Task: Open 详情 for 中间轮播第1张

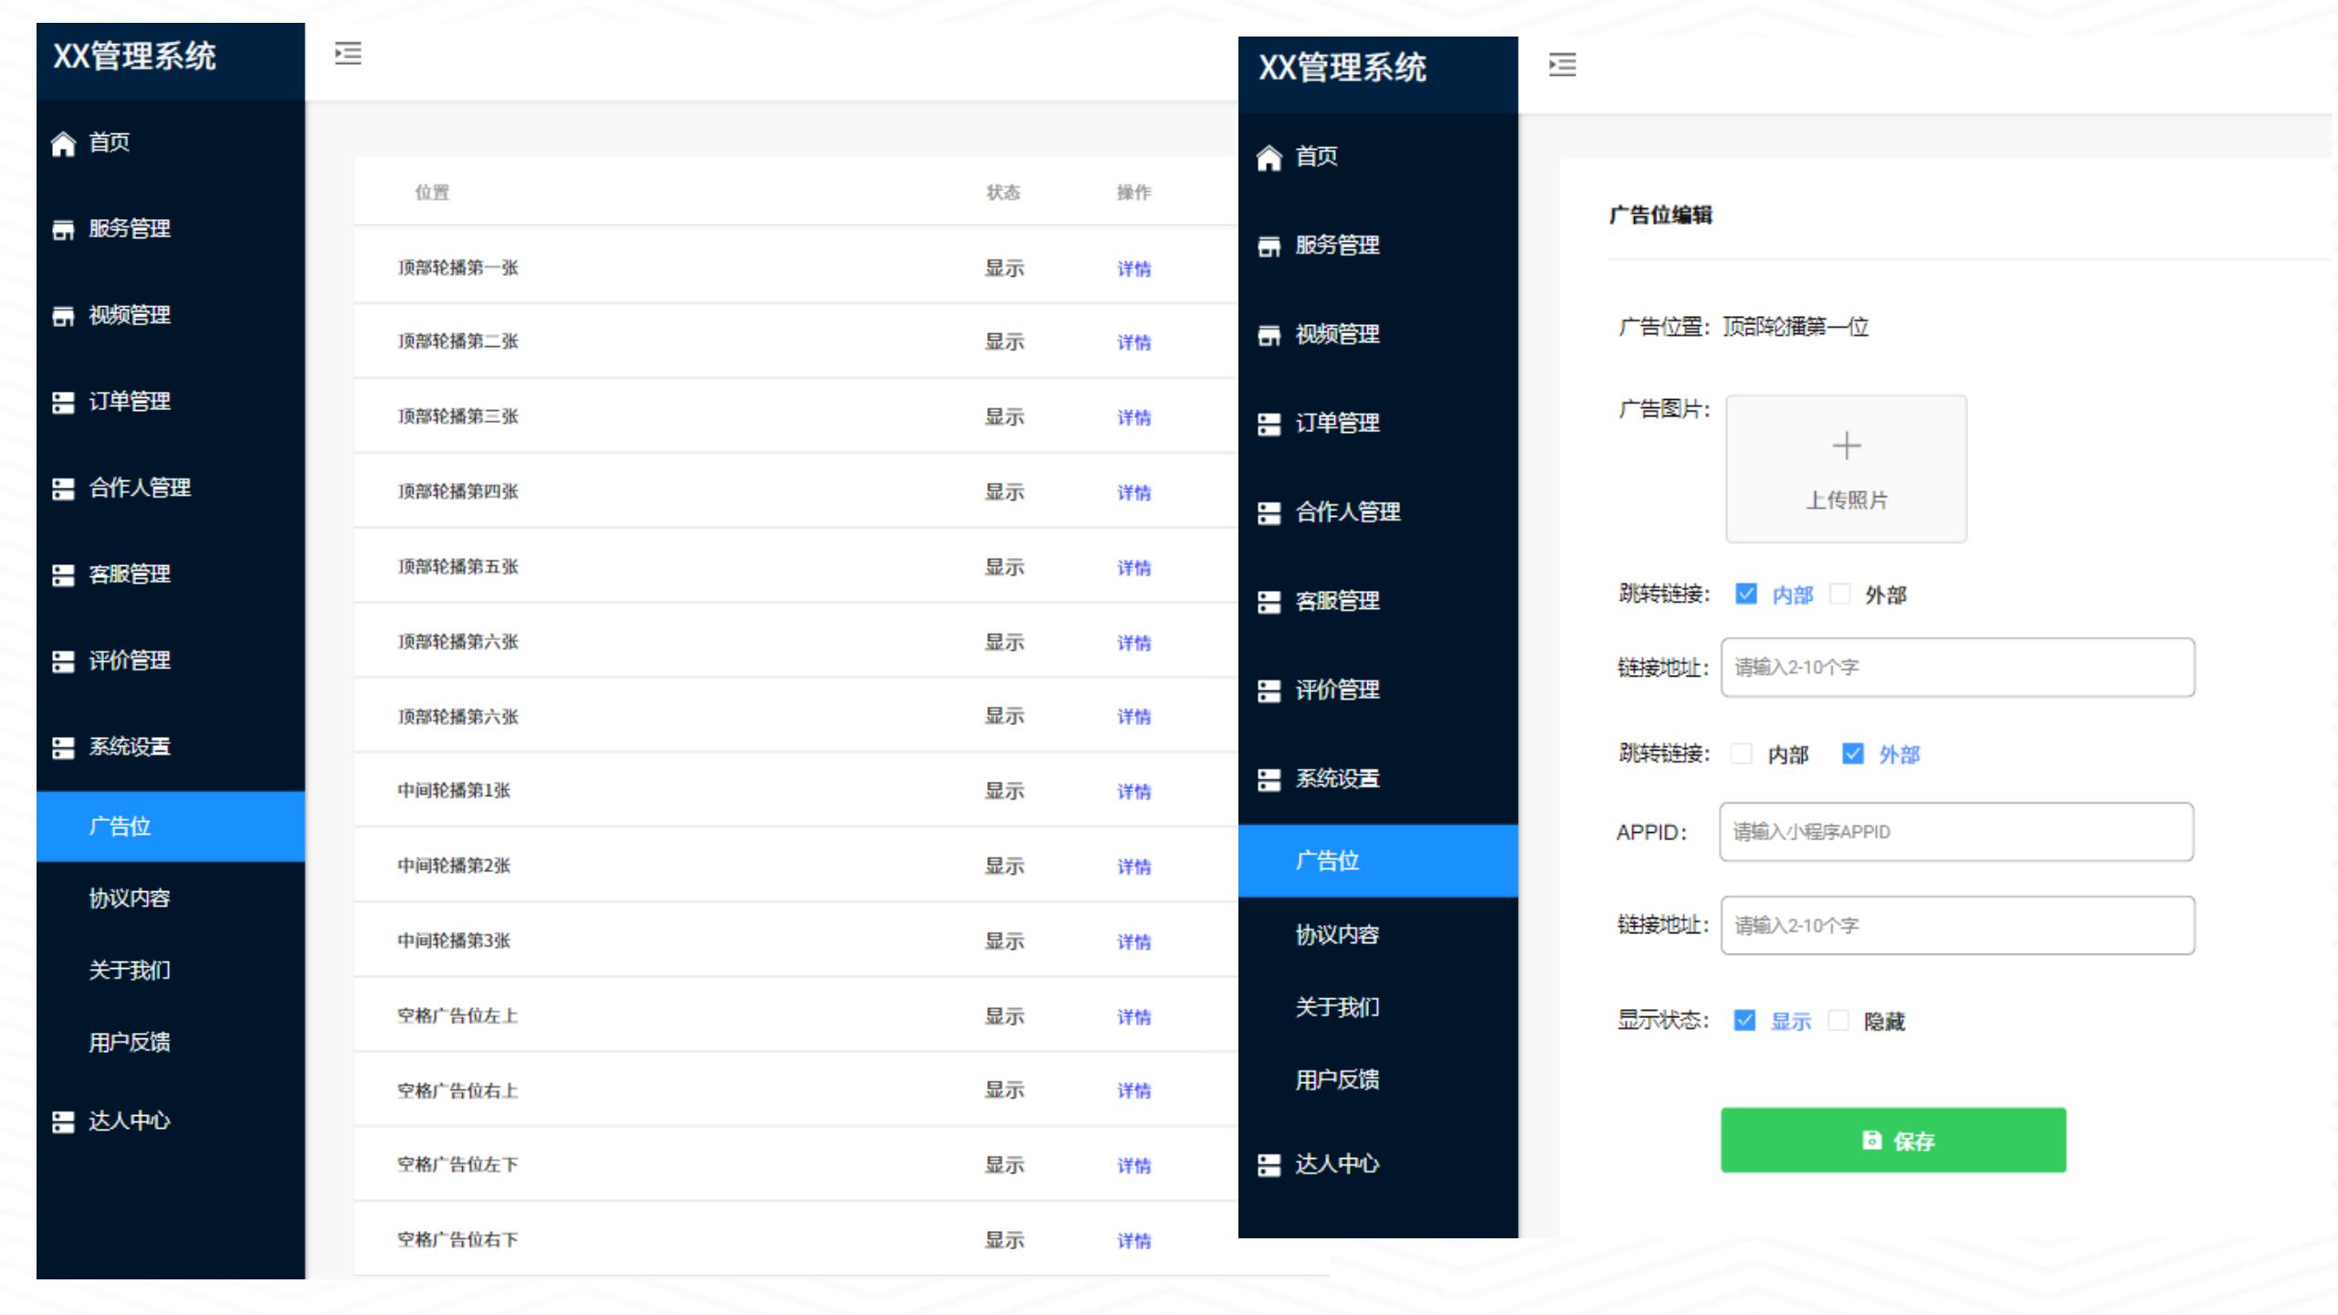Action: [x=1134, y=792]
